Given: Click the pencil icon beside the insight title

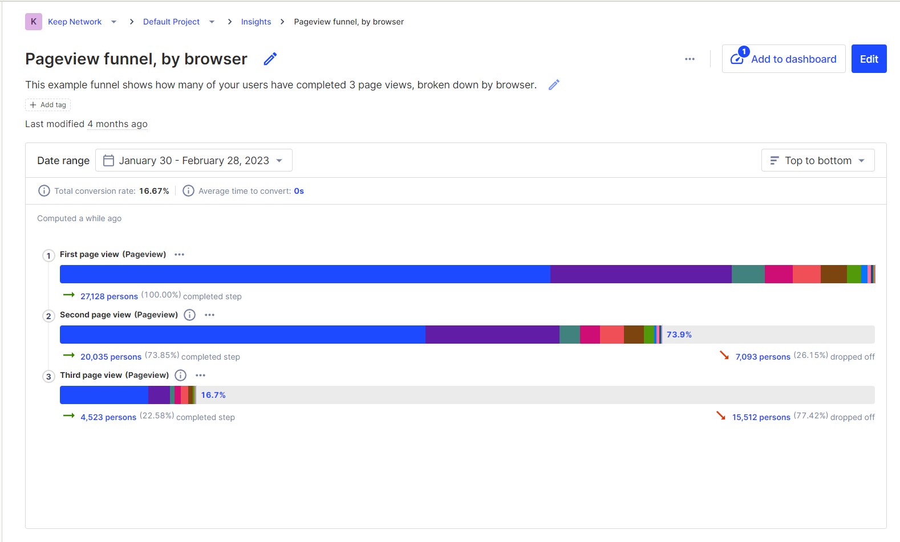Looking at the screenshot, I should coord(270,58).
